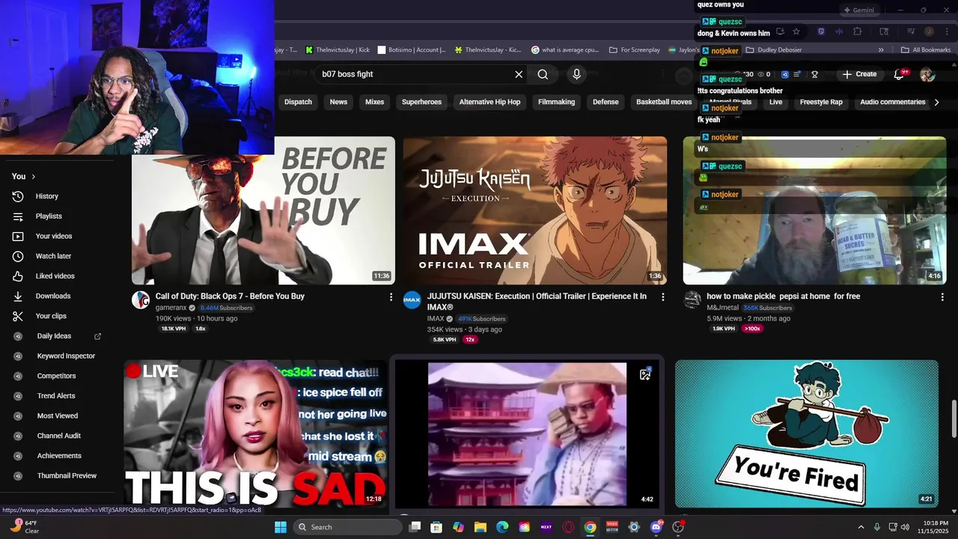958x539 pixels.
Task: Visit M&Jmetal channel name
Action: click(x=722, y=308)
